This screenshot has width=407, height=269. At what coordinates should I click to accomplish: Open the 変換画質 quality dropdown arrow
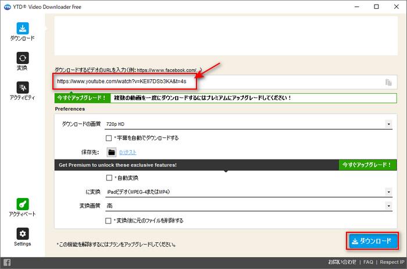[388, 206]
